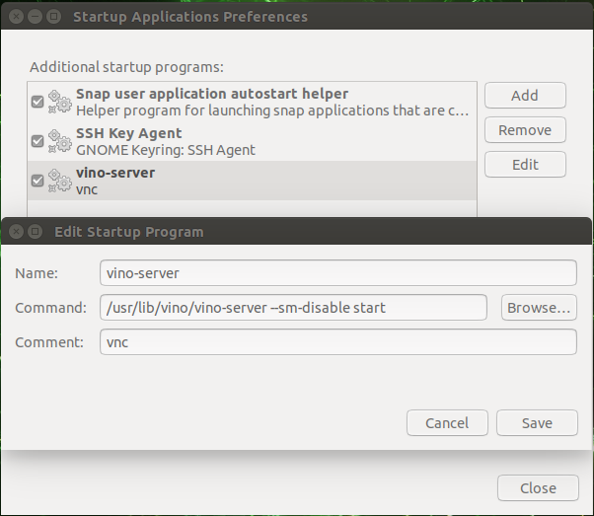Click the gears icon beside vino-server

tap(60, 181)
